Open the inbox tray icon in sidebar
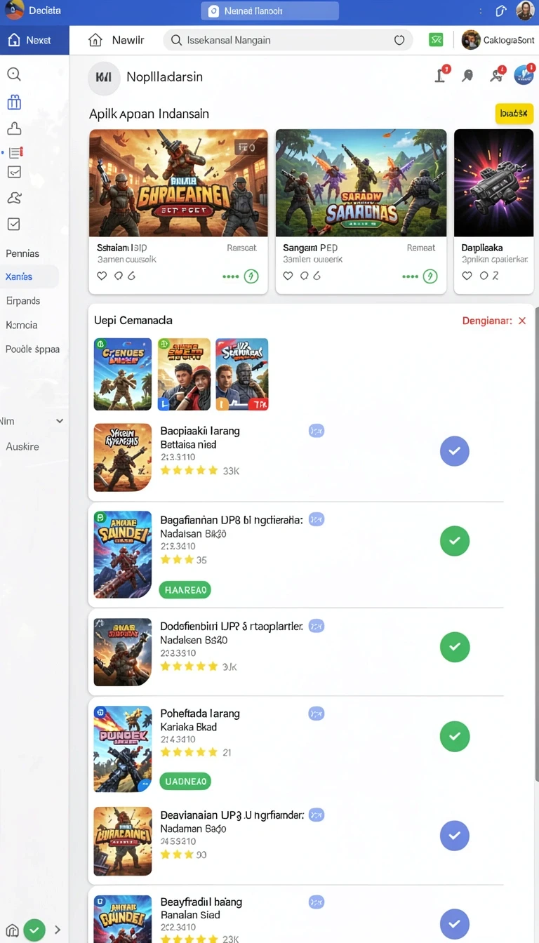539x943 pixels. coord(14,172)
